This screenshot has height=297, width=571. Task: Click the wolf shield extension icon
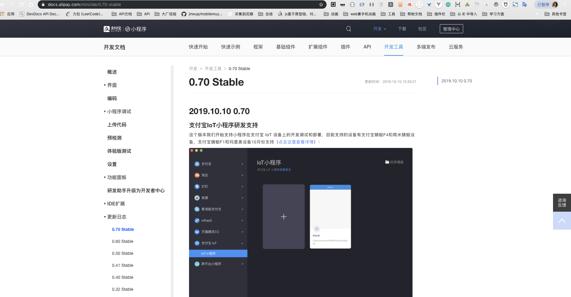(x=506, y=4)
